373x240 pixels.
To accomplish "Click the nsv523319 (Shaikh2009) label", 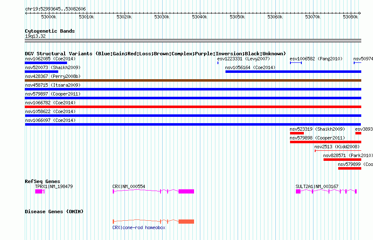I will click(317, 129).
